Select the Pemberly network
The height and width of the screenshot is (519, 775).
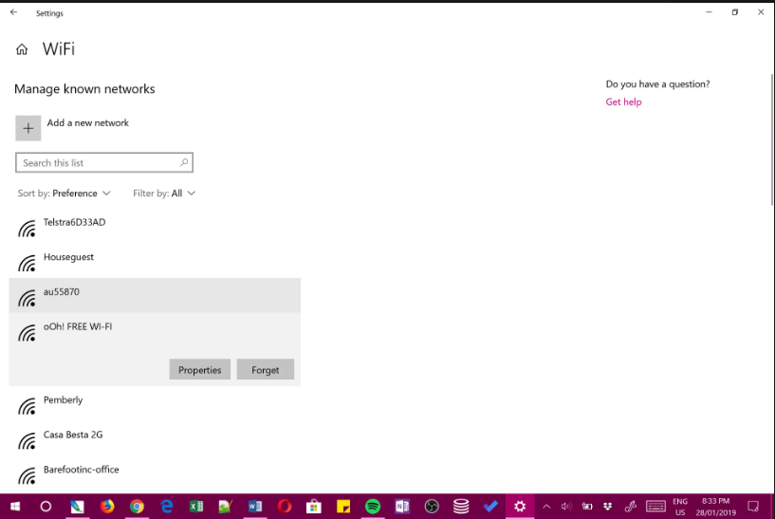[155, 403]
